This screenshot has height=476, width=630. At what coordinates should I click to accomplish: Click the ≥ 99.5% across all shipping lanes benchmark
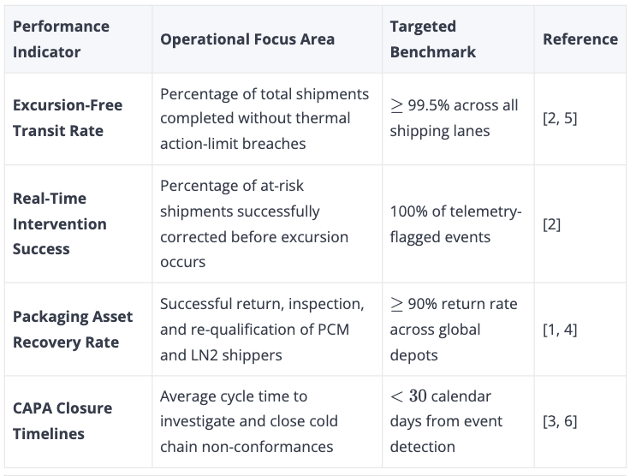tap(454, 118)
